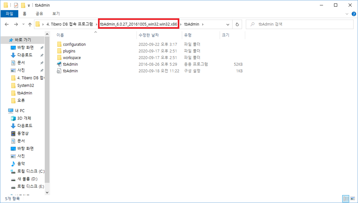
Task: Open the 홈 ribbon tab
Action: click(25, 14)
